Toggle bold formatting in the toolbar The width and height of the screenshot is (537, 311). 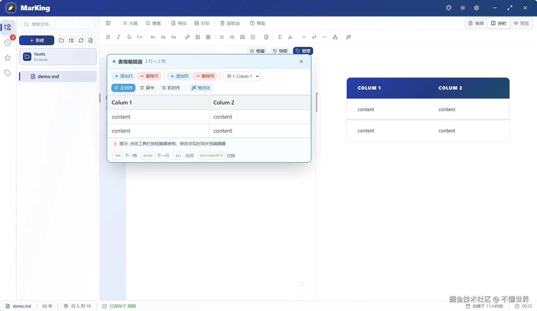point(108,37)
